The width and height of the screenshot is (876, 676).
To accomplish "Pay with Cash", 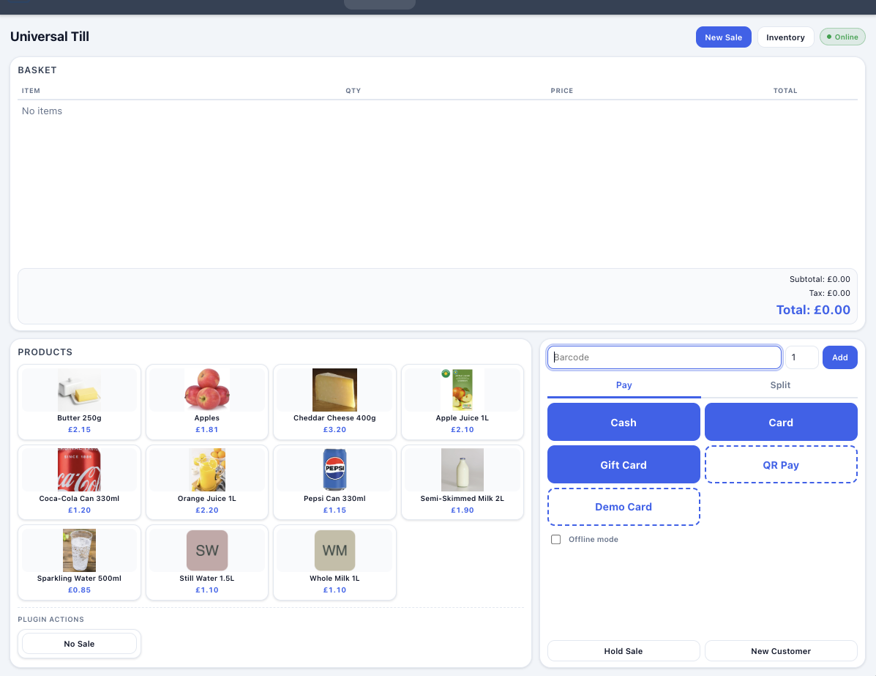I will pos(624,422).
